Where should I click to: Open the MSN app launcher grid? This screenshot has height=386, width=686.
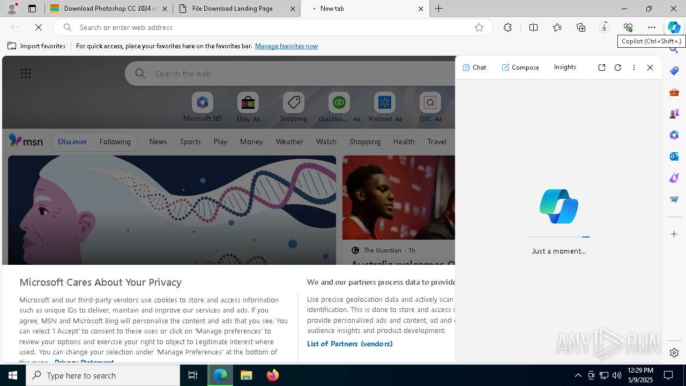(26, 73)
